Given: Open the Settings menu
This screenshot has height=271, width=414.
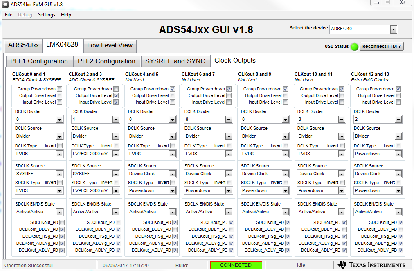Looking at the screenshot, I should pos(46,15).
